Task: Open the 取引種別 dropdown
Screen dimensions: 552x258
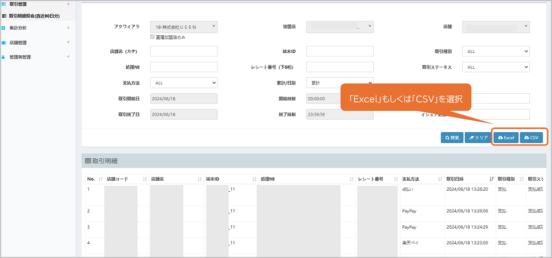Action: (x=495, y=51)
